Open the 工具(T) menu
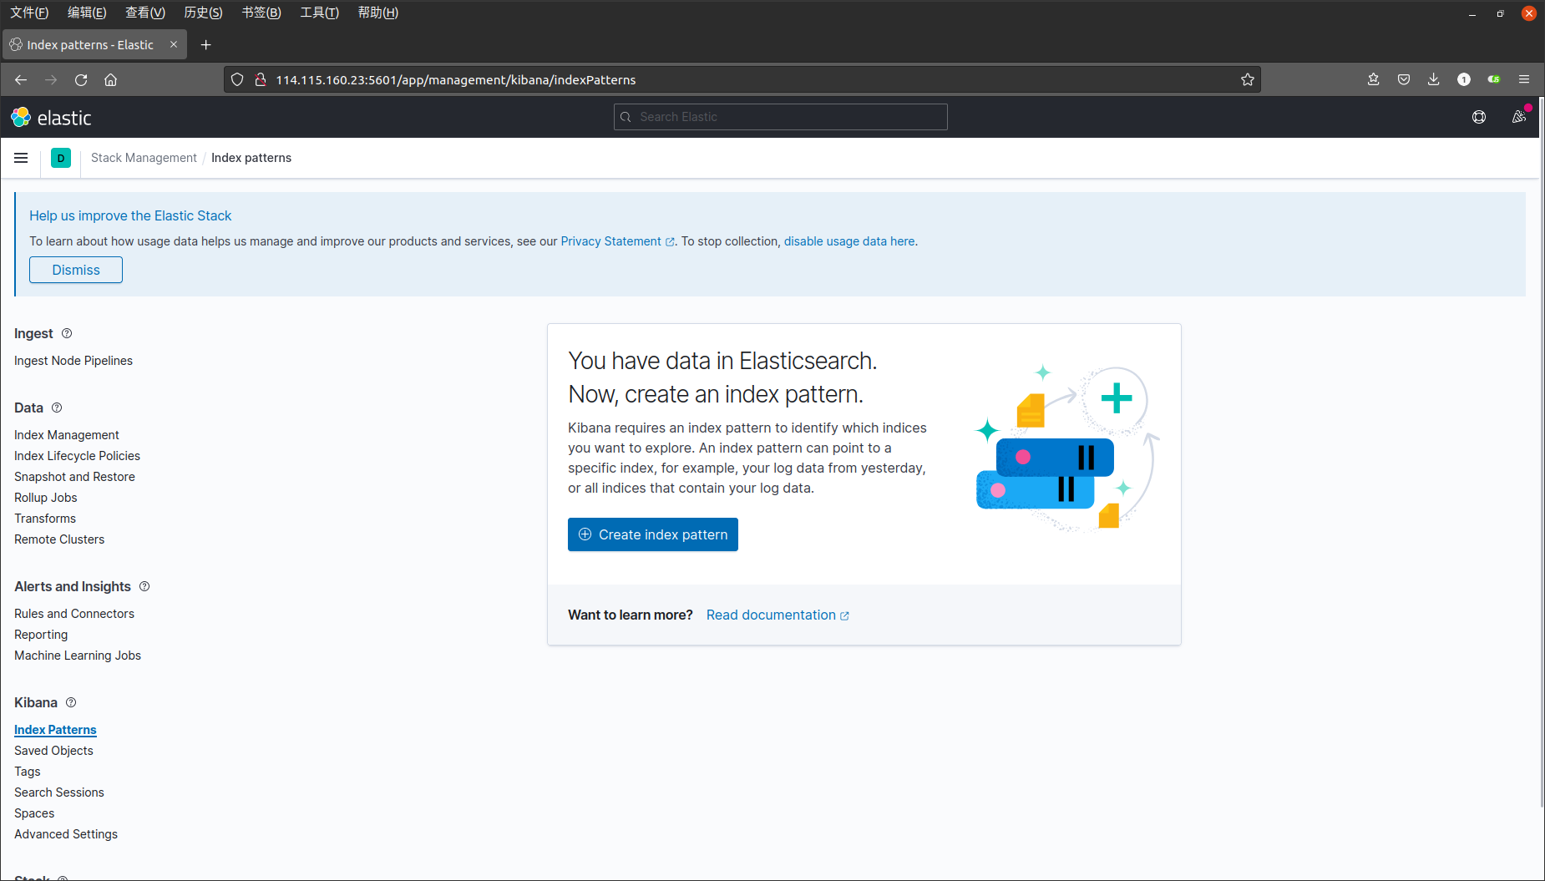This screenshot has height=881, width=1545. [x=319, y=13]
